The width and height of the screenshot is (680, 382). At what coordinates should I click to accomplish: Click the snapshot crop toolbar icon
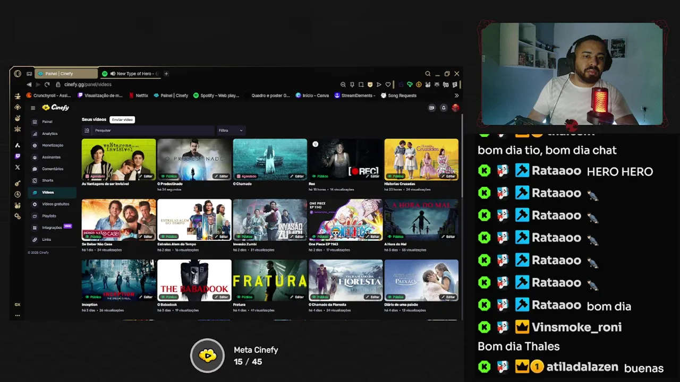(361, 84)
